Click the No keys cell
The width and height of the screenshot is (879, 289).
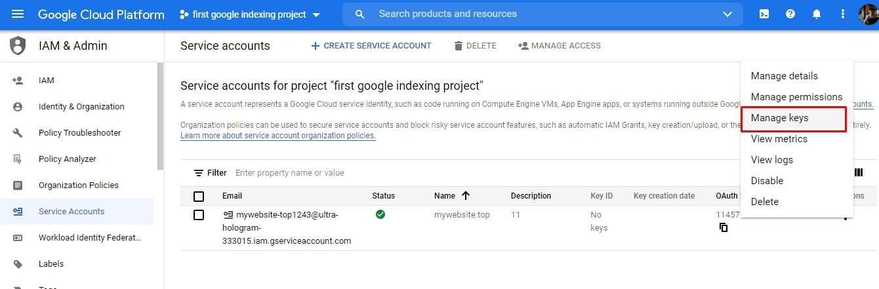click(x=599, y=222)
